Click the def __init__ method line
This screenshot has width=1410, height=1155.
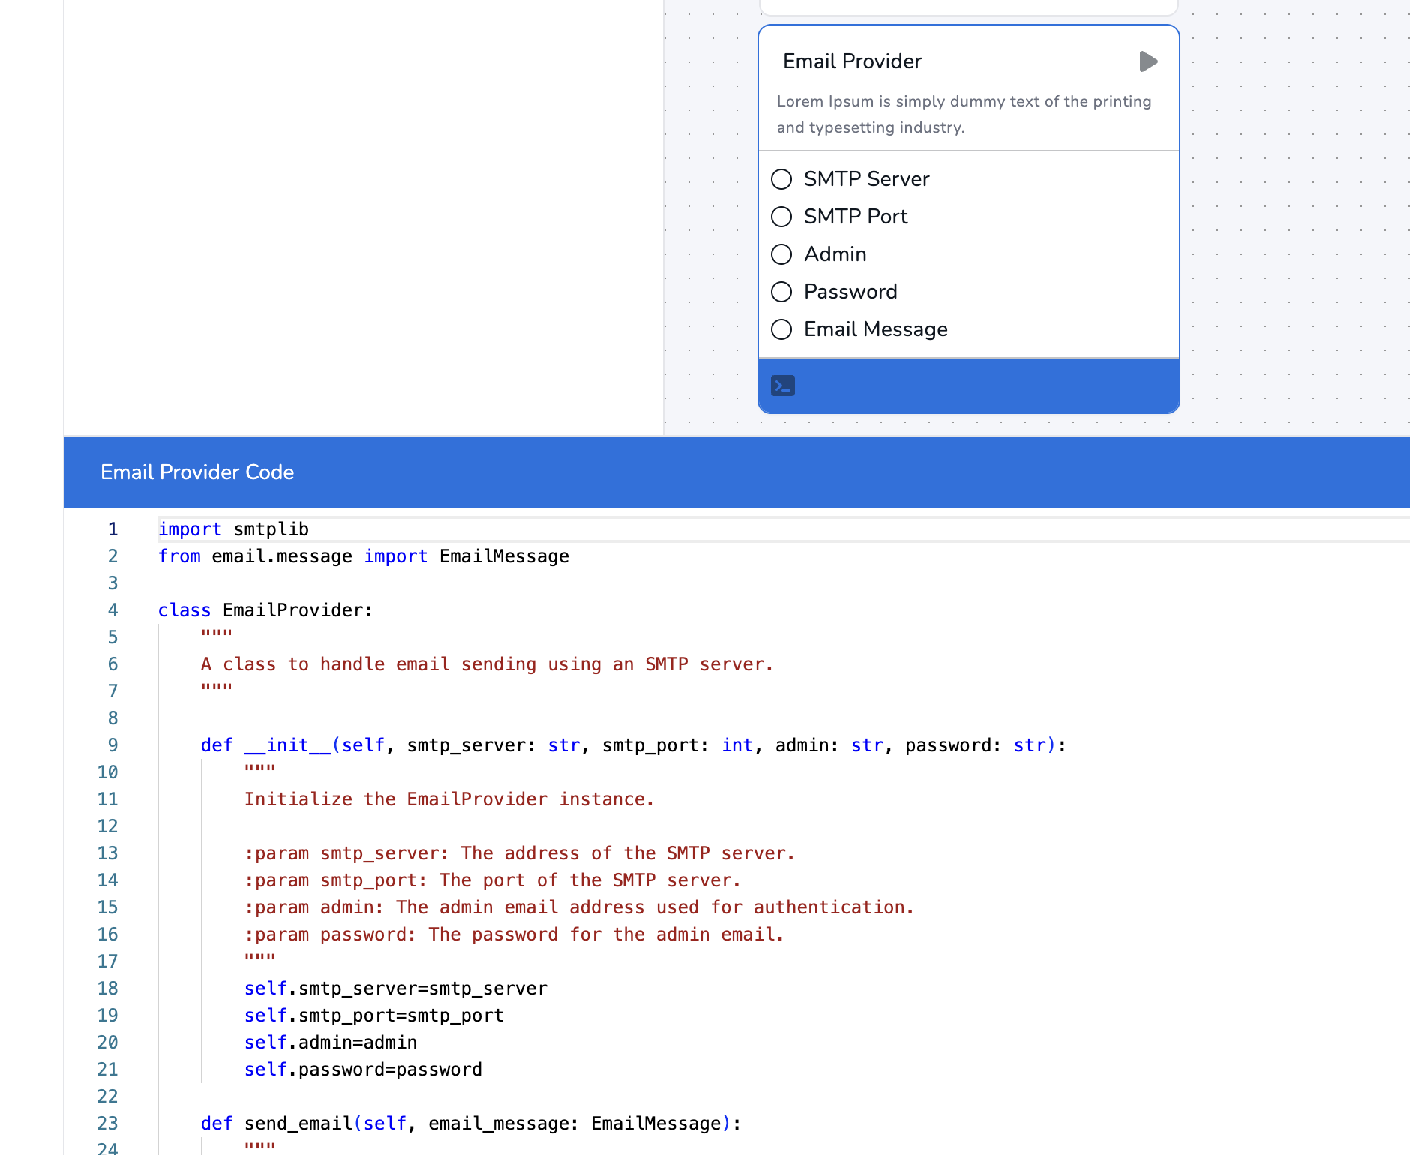click(632, 745)
